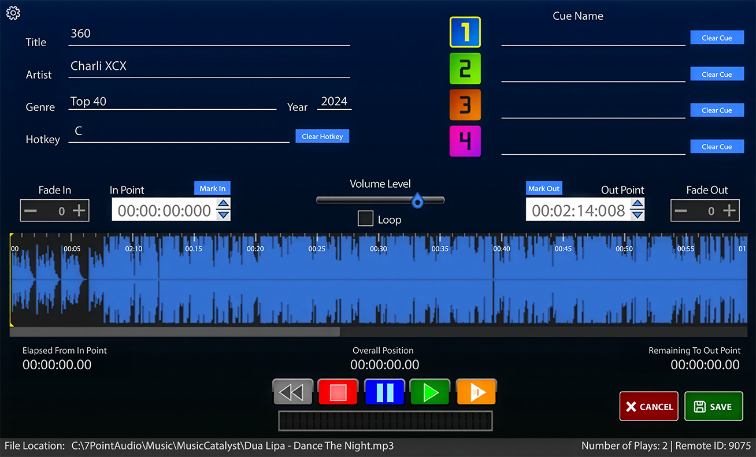
Task: Click the gray rewind playback button
Action: 292,392
